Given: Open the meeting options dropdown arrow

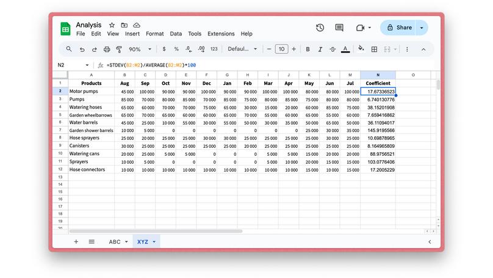Looking at the screenshot, I should pos(370,27).
